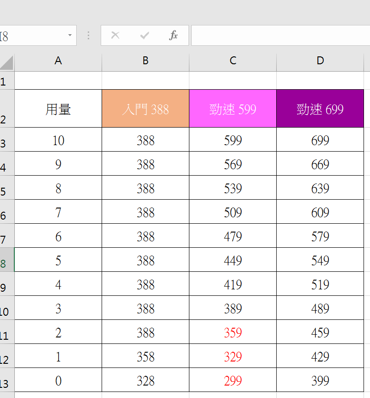Select the red 299 value cell

click(x=232, y=380)
